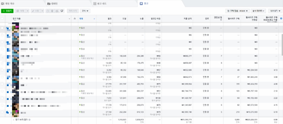The image size is (283, 124).
Task: Open the arrow next to 수정
Action: tap(42, 11)
